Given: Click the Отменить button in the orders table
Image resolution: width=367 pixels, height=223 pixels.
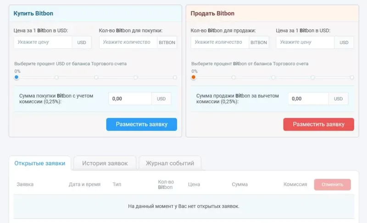Looking at the screenshot, I should click(332, 184).
